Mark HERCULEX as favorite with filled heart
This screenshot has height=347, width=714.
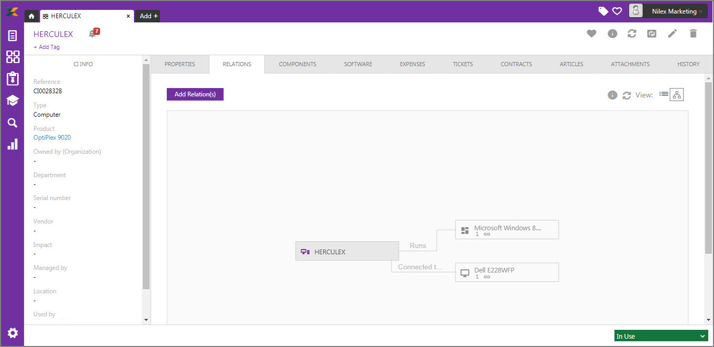click(591, 33)
